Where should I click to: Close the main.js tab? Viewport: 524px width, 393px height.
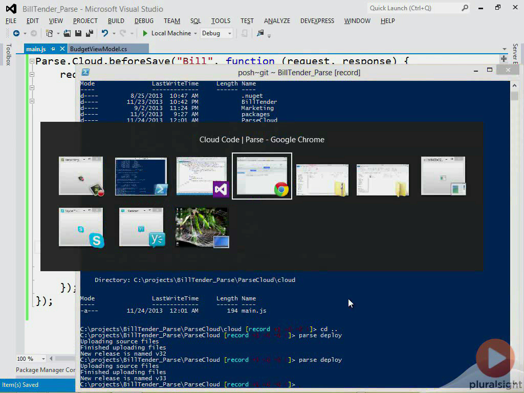coord(62,49)
